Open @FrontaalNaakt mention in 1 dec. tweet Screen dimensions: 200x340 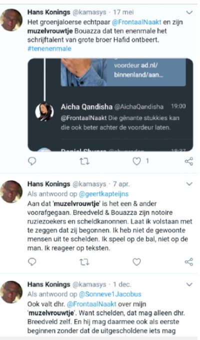92,304
